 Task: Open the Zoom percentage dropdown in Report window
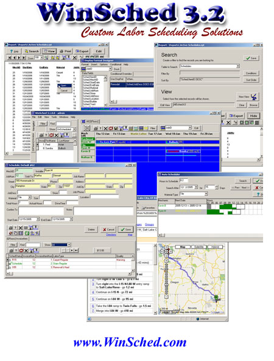(x=42, y=57)
